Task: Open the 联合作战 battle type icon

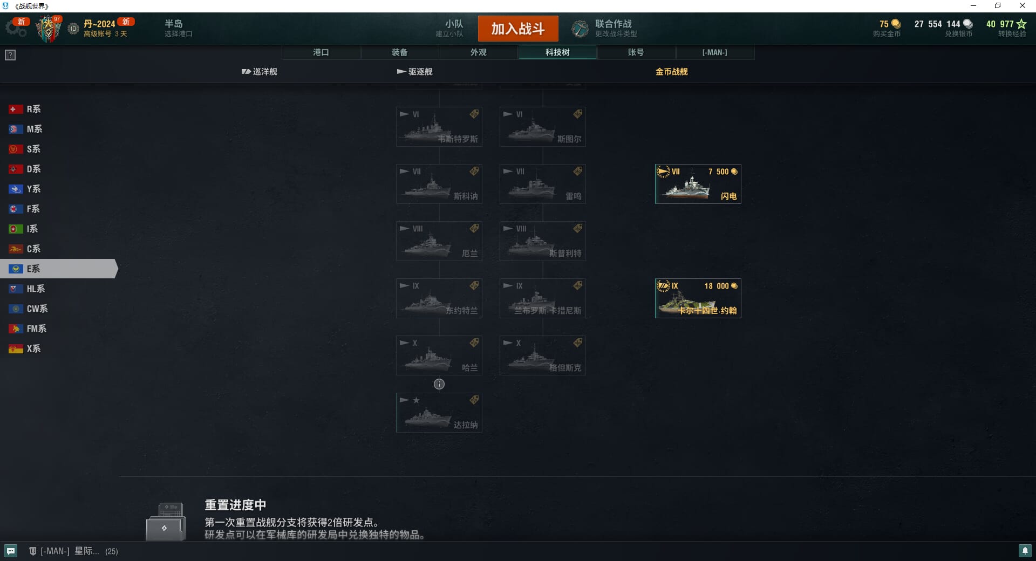Action: click(580, 29)
